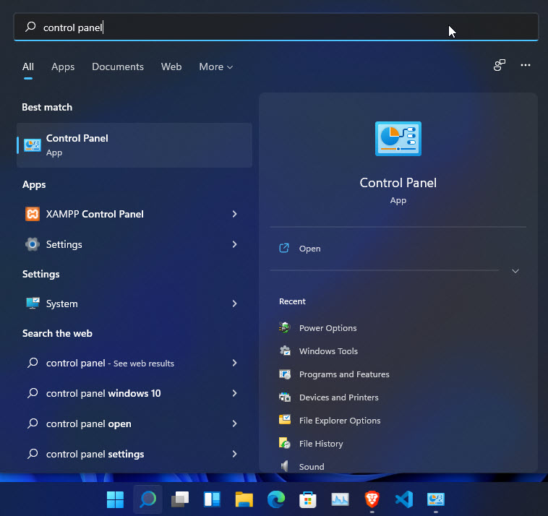Expand the Settings app result arrow
The height and width of the screenshot is (516, 548).
click(234, 244)
